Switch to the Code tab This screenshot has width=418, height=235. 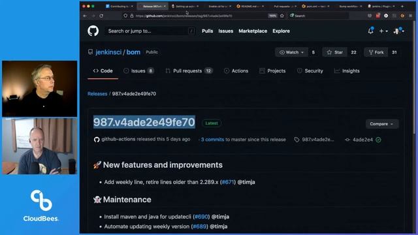pos(103,71)
